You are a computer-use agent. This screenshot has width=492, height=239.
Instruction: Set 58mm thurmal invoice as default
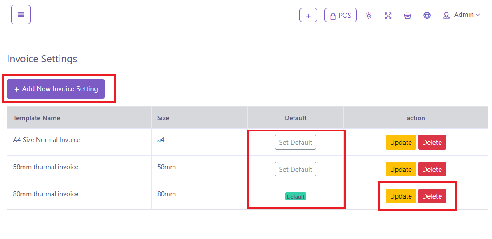(295, 169)
